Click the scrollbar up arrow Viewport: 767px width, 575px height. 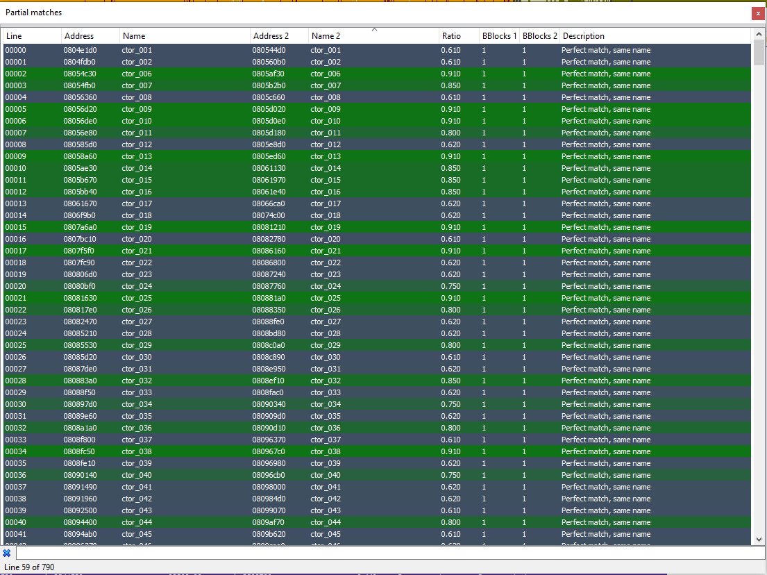point(759,33)
